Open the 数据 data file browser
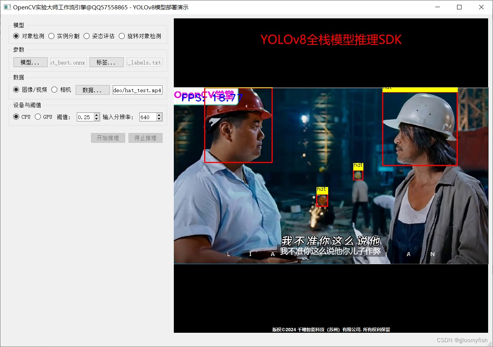493x347 pixels. point(92,90)
